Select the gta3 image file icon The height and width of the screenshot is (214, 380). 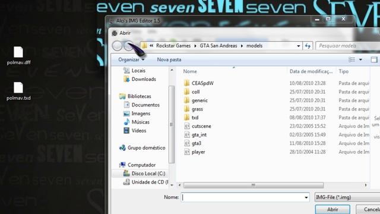coord(187,143)
